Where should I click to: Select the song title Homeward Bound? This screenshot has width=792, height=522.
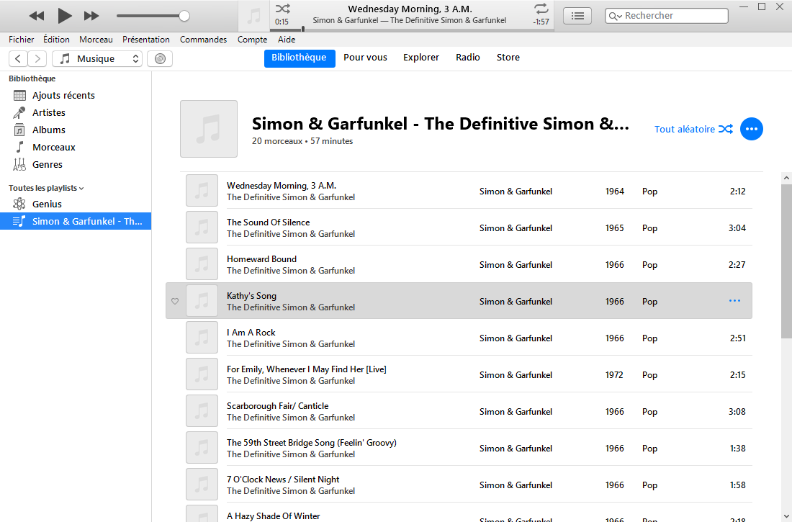tap(261, 259)
